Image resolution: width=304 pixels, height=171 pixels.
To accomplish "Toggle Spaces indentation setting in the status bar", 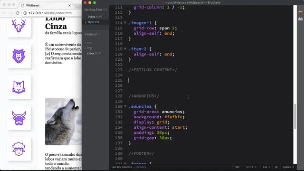I will 288,167.
